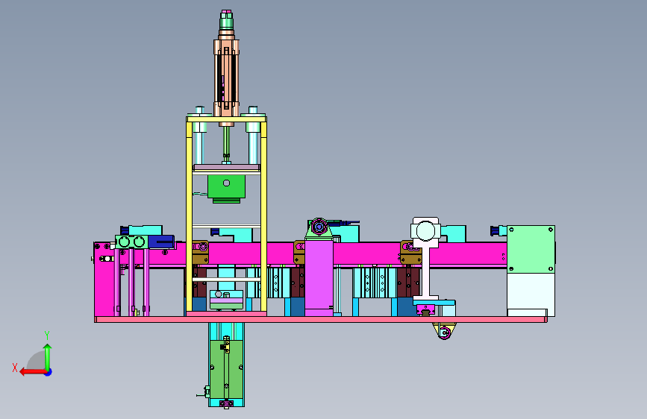Select the white box below light green box
The height and width of the screenshot is (419, 647).
coord(531,294)
